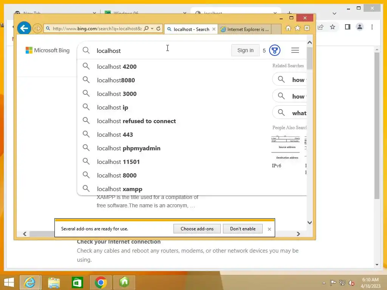Viewport: 387px width, 290px height.
Task: Click the Microsoft Bing logo
Action: (48, 50)
